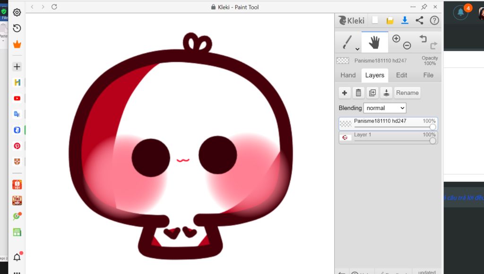Switch to the Layers tab
The height and width of the screenshot is (274, 484).
click(375, 75)
